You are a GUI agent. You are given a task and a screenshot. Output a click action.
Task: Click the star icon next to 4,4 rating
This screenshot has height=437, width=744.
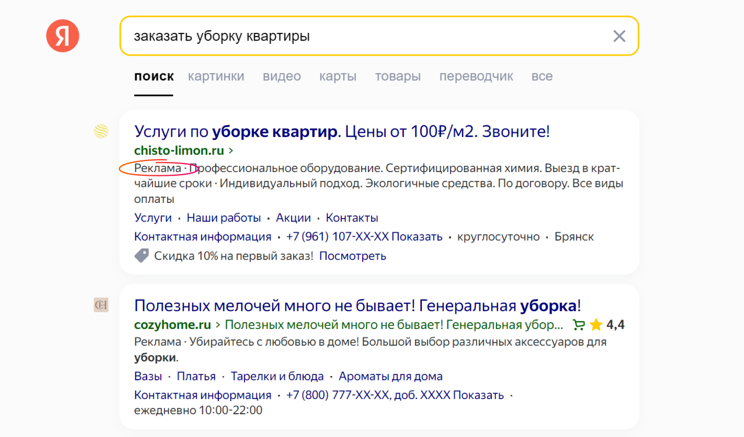[x=596, y=324]
